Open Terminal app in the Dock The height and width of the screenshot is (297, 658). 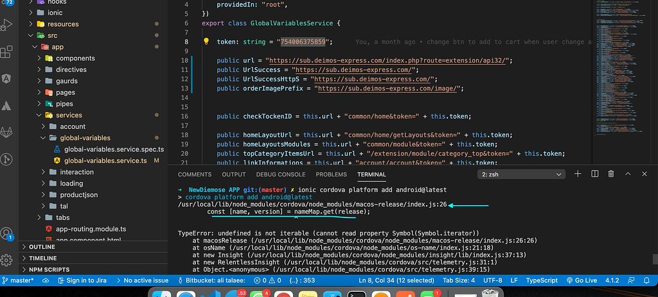pyautogui.click(x=357, y=294)
